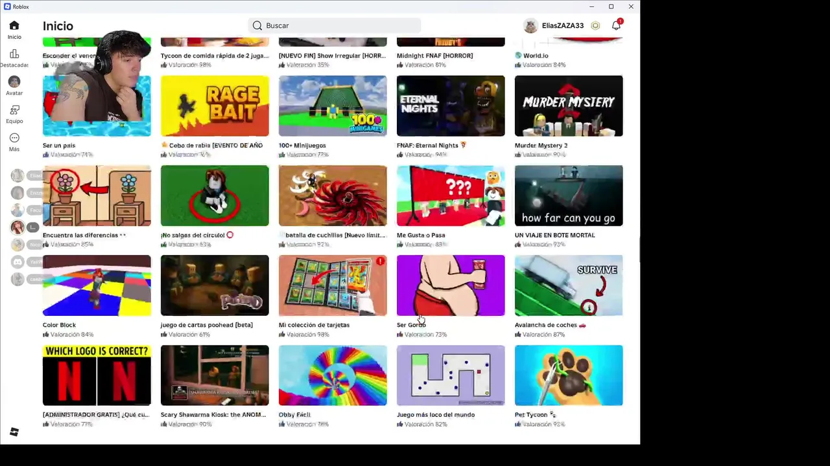Open Me Gusta o Pasa thumbnail
The image size is (830, 466).
point(451,195)
